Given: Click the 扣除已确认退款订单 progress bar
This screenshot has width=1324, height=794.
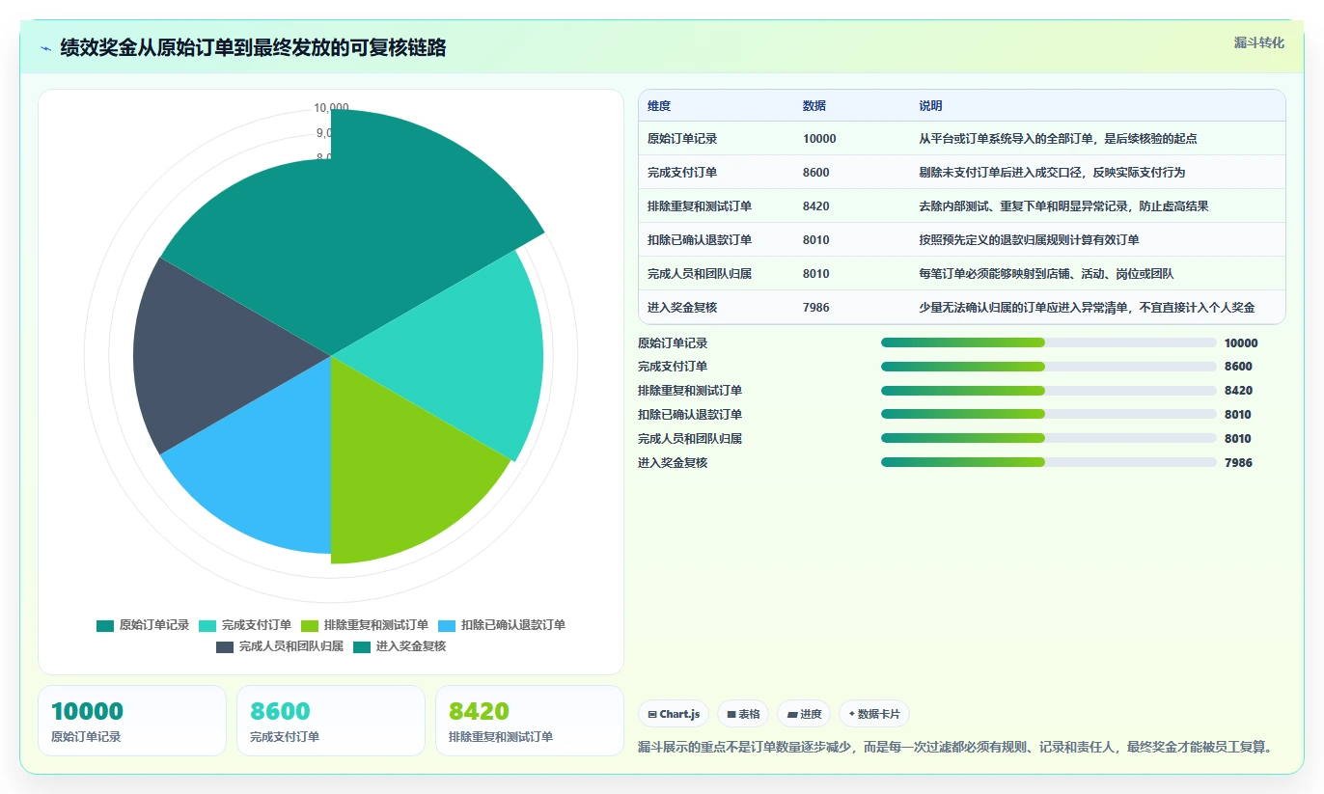Looking at the screenshot, I should [x=1048, y=415].
